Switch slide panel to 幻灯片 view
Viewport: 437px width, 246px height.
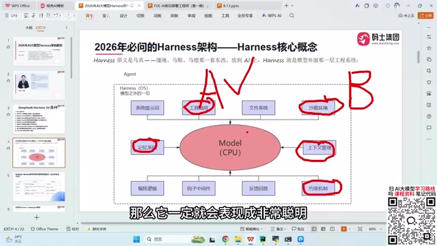click(41, 27)
